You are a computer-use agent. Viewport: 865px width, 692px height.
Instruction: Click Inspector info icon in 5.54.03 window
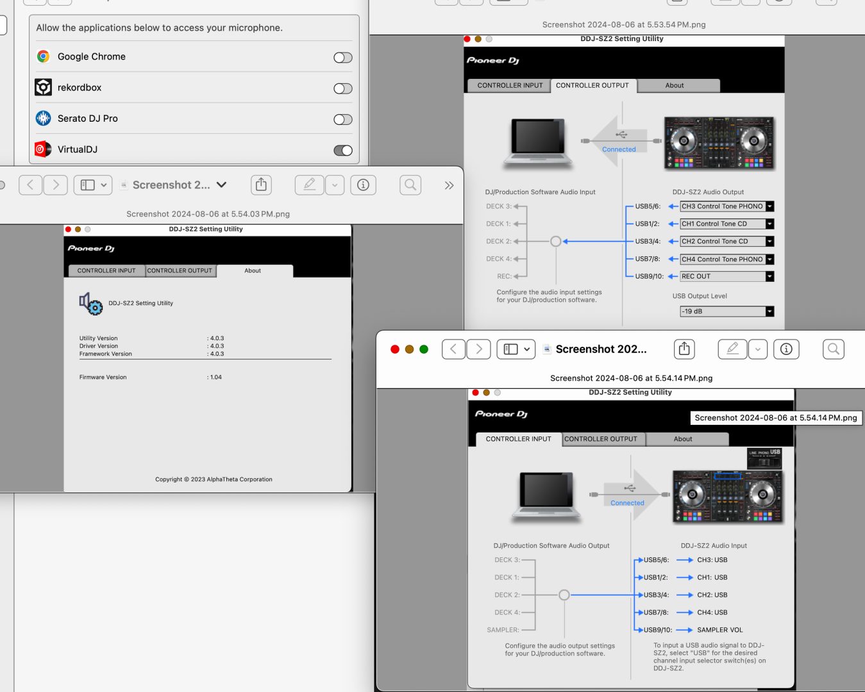click(363, 185)
